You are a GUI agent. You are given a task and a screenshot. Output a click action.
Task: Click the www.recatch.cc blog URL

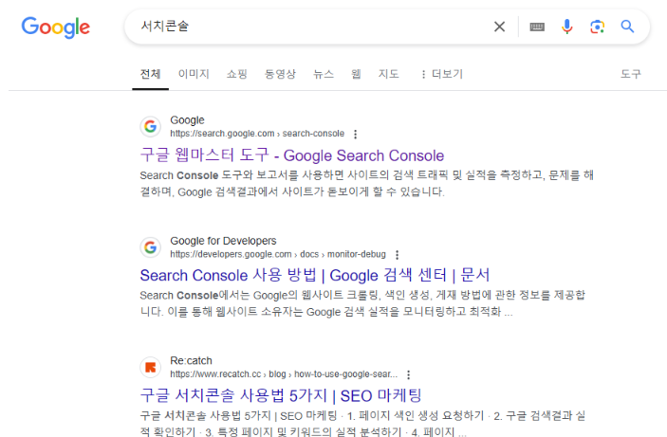point(284,374)
